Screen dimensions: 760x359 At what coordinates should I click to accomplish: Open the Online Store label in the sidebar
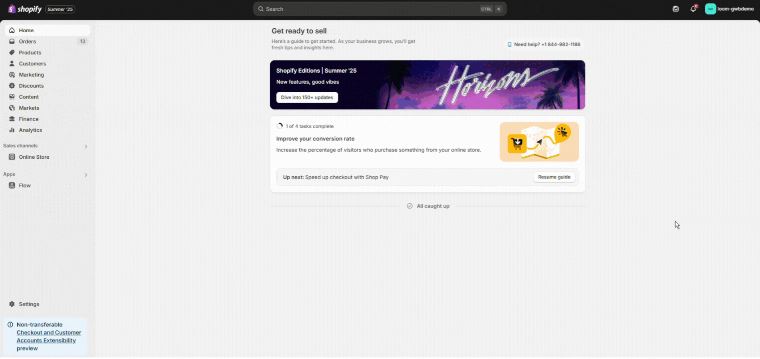(34, 157)
